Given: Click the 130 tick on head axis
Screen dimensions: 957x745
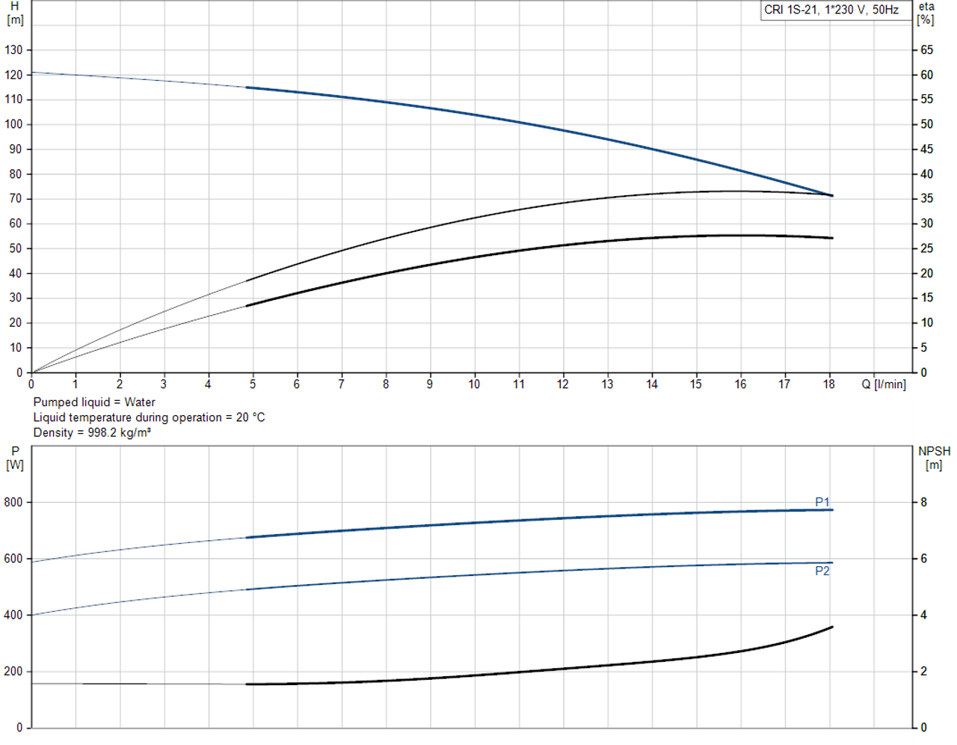Looking at the screenshot, I should click(x=14, y=50).
